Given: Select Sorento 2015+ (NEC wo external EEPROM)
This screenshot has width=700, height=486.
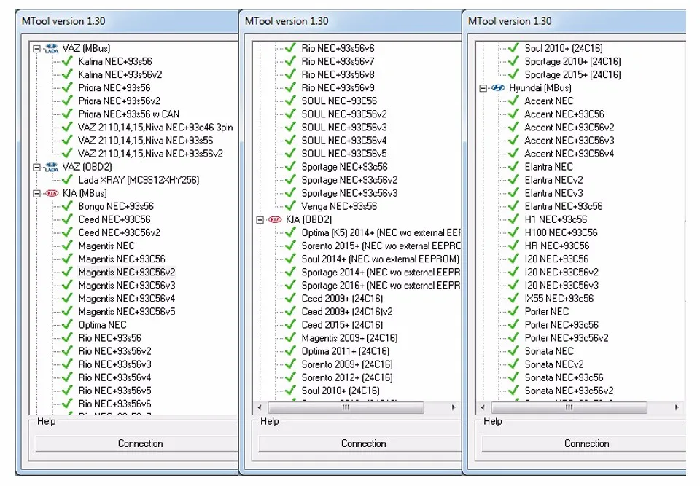Looking at the screenshot, I should [381, 246].
